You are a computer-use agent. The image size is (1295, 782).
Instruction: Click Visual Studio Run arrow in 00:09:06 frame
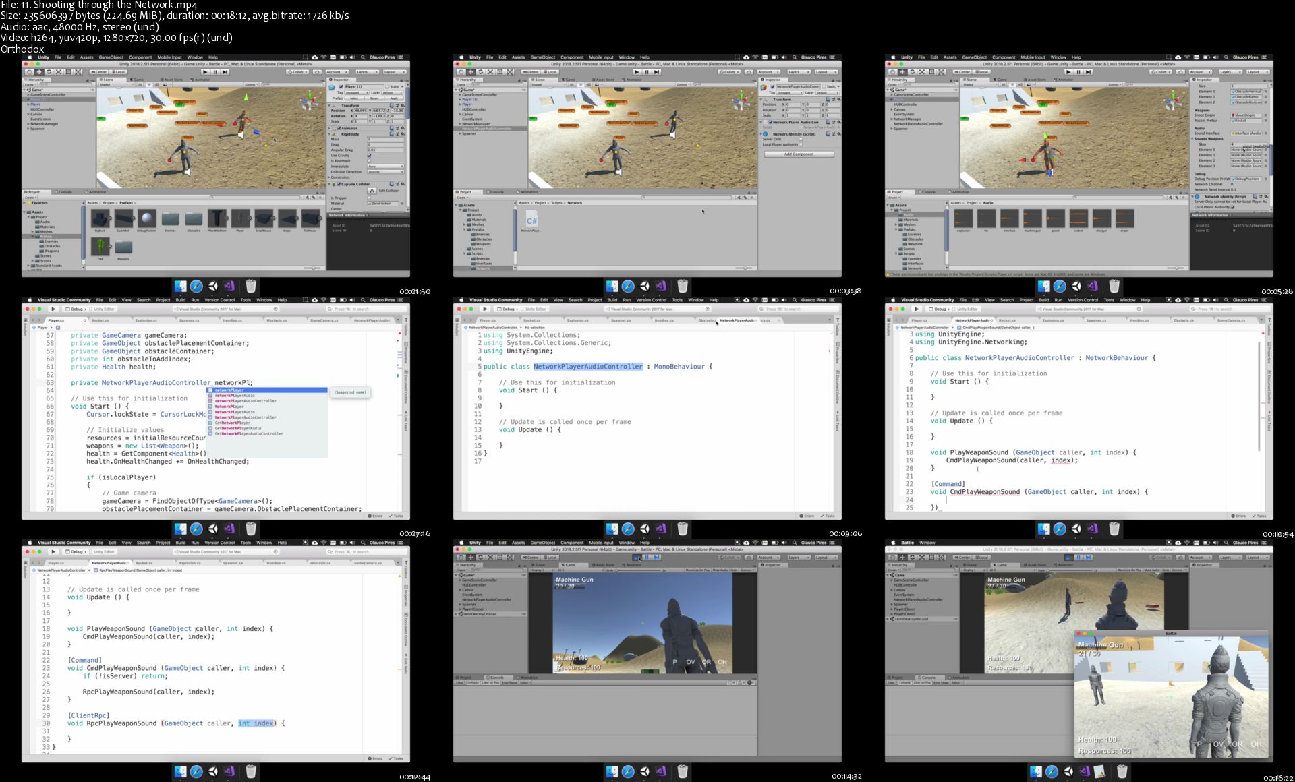[485, 309]
